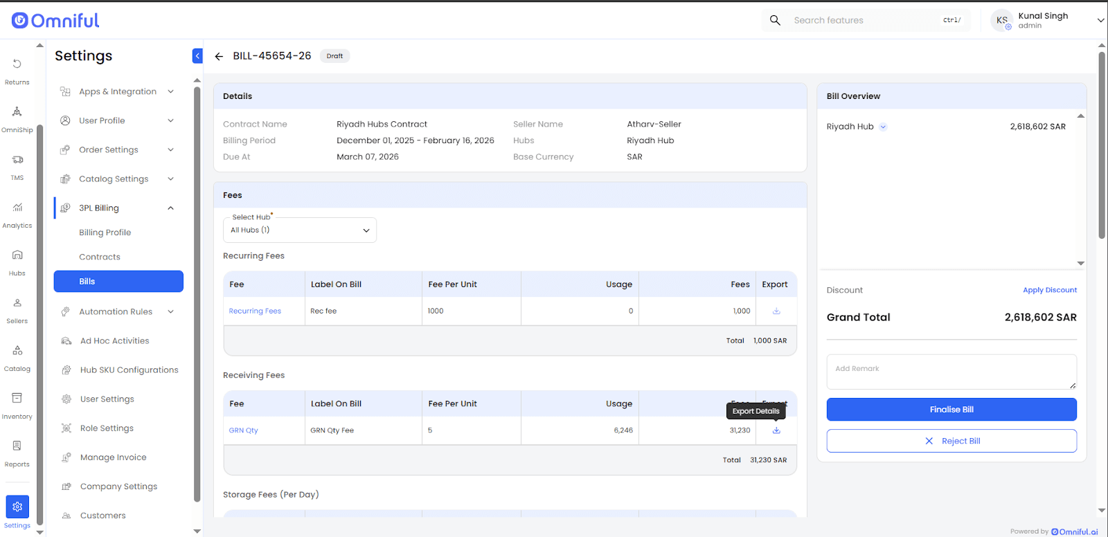1108x537 pixels.
Task: Click the Finalise Bill button
Action: [951, 410]
